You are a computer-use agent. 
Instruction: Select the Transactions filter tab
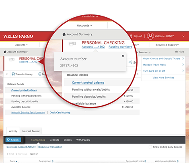[x=38, y=140]
